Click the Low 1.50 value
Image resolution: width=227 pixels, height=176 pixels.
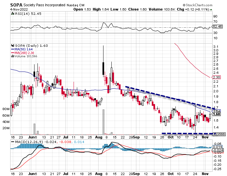118,10
